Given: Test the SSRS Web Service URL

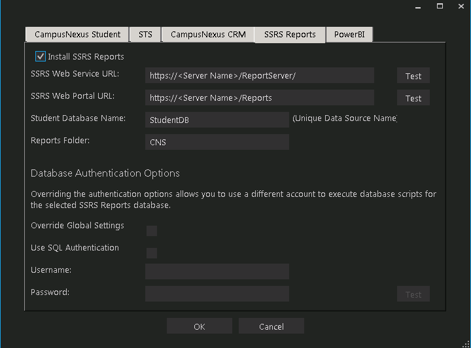Looking at the screenshot, I should 413,75.
